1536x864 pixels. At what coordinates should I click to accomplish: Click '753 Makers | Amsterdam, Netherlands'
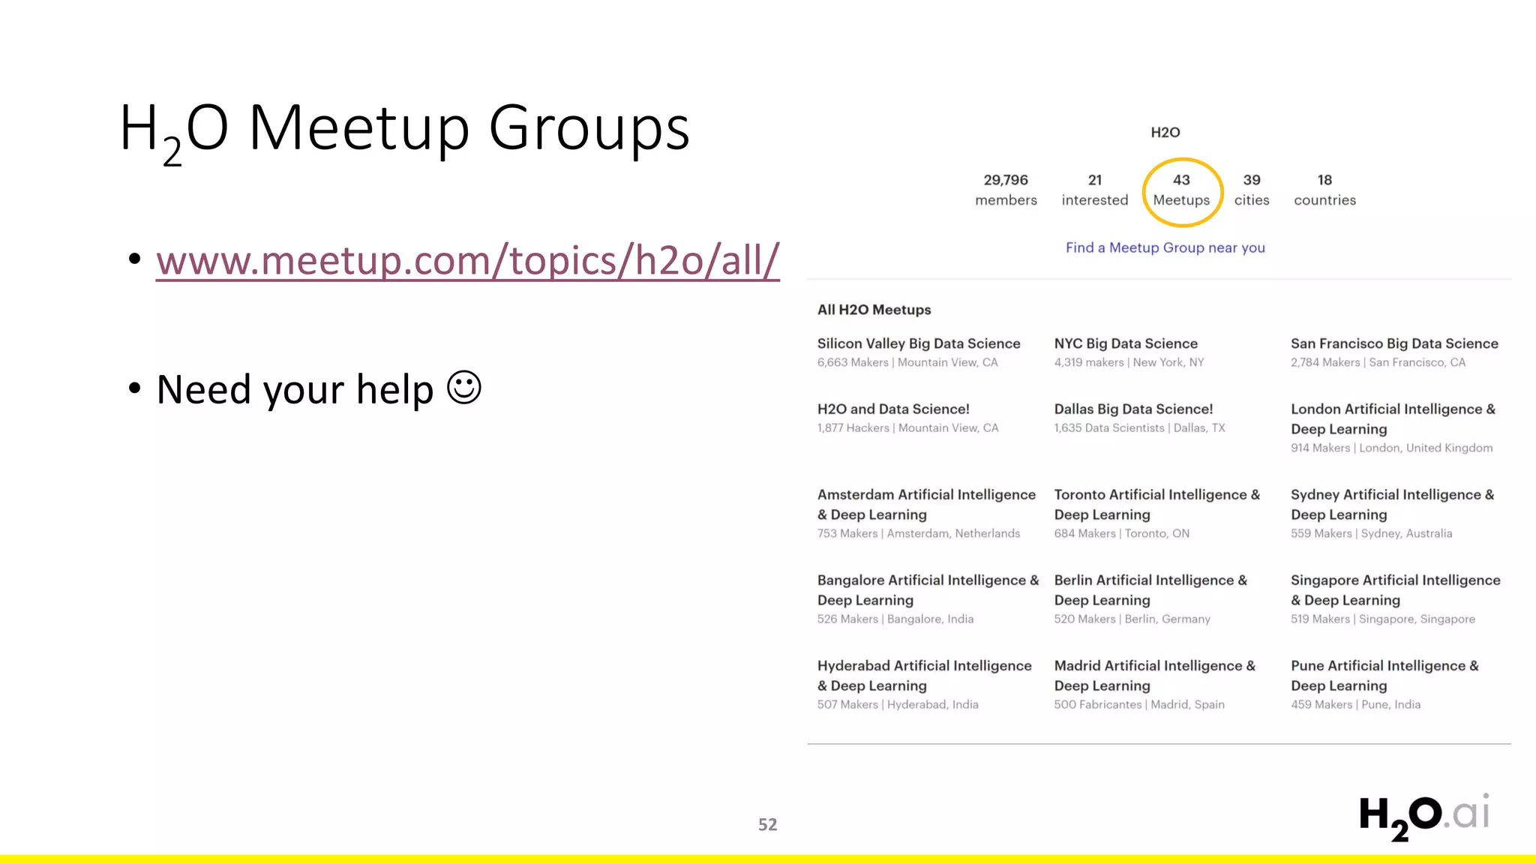(x=919, y=533)
